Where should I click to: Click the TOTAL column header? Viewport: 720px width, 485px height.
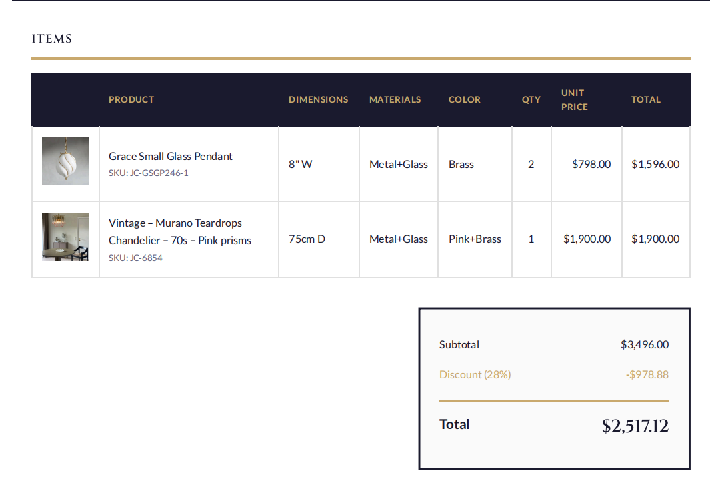tap(645, 100)
